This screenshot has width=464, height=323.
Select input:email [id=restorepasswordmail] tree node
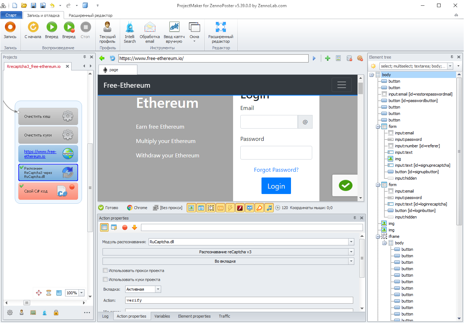420,94
